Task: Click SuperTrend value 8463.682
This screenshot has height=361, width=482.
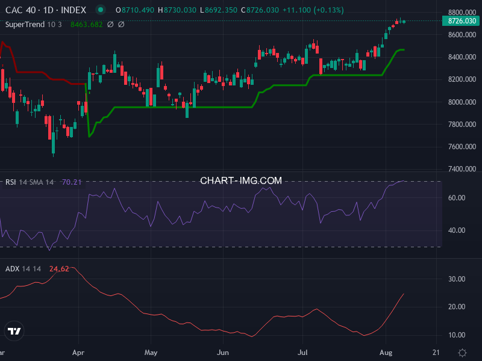Action: (86, 24)
